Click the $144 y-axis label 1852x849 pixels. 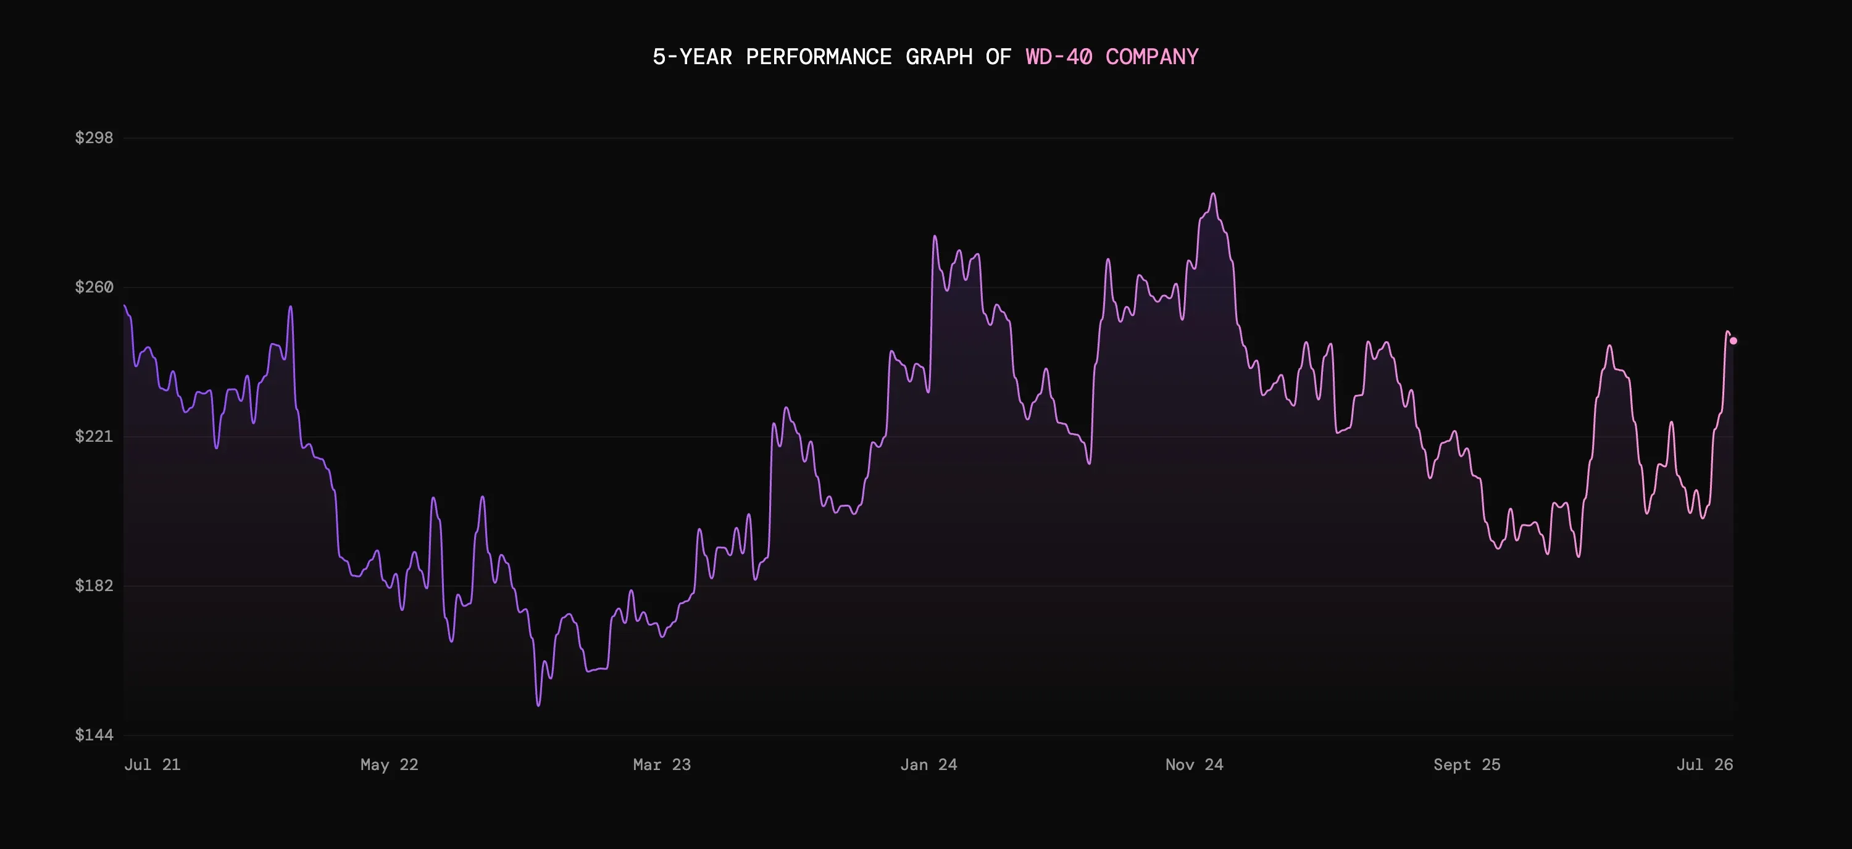pos(94,735)
